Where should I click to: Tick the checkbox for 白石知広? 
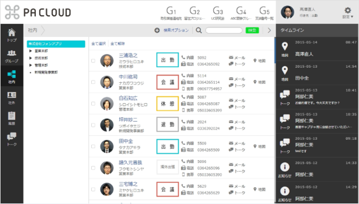point(93,104)
